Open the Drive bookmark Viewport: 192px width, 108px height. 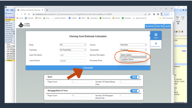46,18
